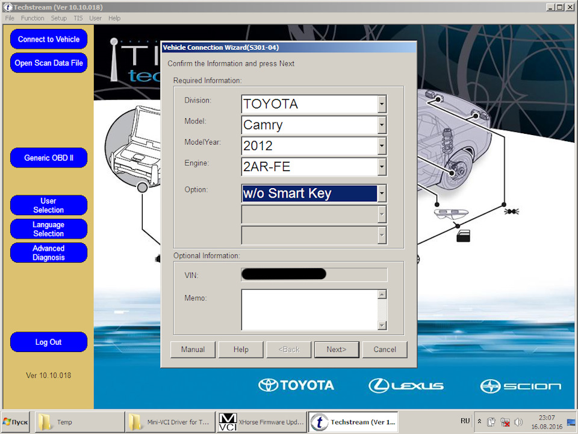This screenshot has height=434, width=578.
Task: Click the Vehicle Connection Wizard title bar
Action: (289, 47)
